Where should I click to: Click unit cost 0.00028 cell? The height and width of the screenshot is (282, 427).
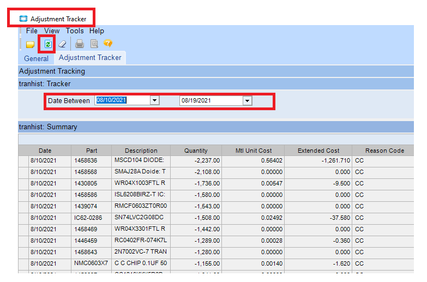(x=253, y=241)
